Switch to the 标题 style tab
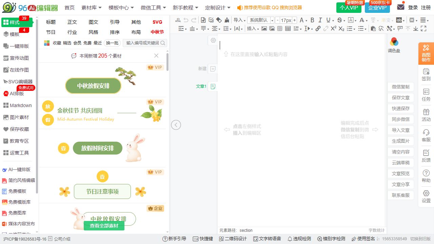The height and width of the screenshot is (244, 434). click(51, 22)
